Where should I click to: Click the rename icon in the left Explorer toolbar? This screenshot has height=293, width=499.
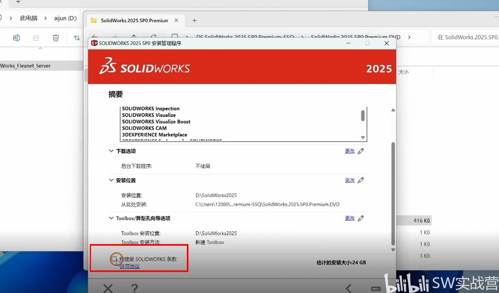point(16,38)
